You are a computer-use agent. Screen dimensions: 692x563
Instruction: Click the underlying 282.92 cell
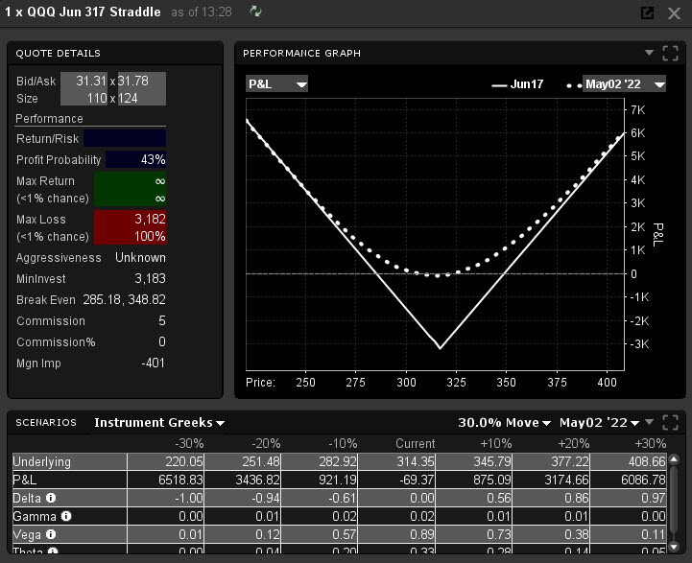[320, 461]
